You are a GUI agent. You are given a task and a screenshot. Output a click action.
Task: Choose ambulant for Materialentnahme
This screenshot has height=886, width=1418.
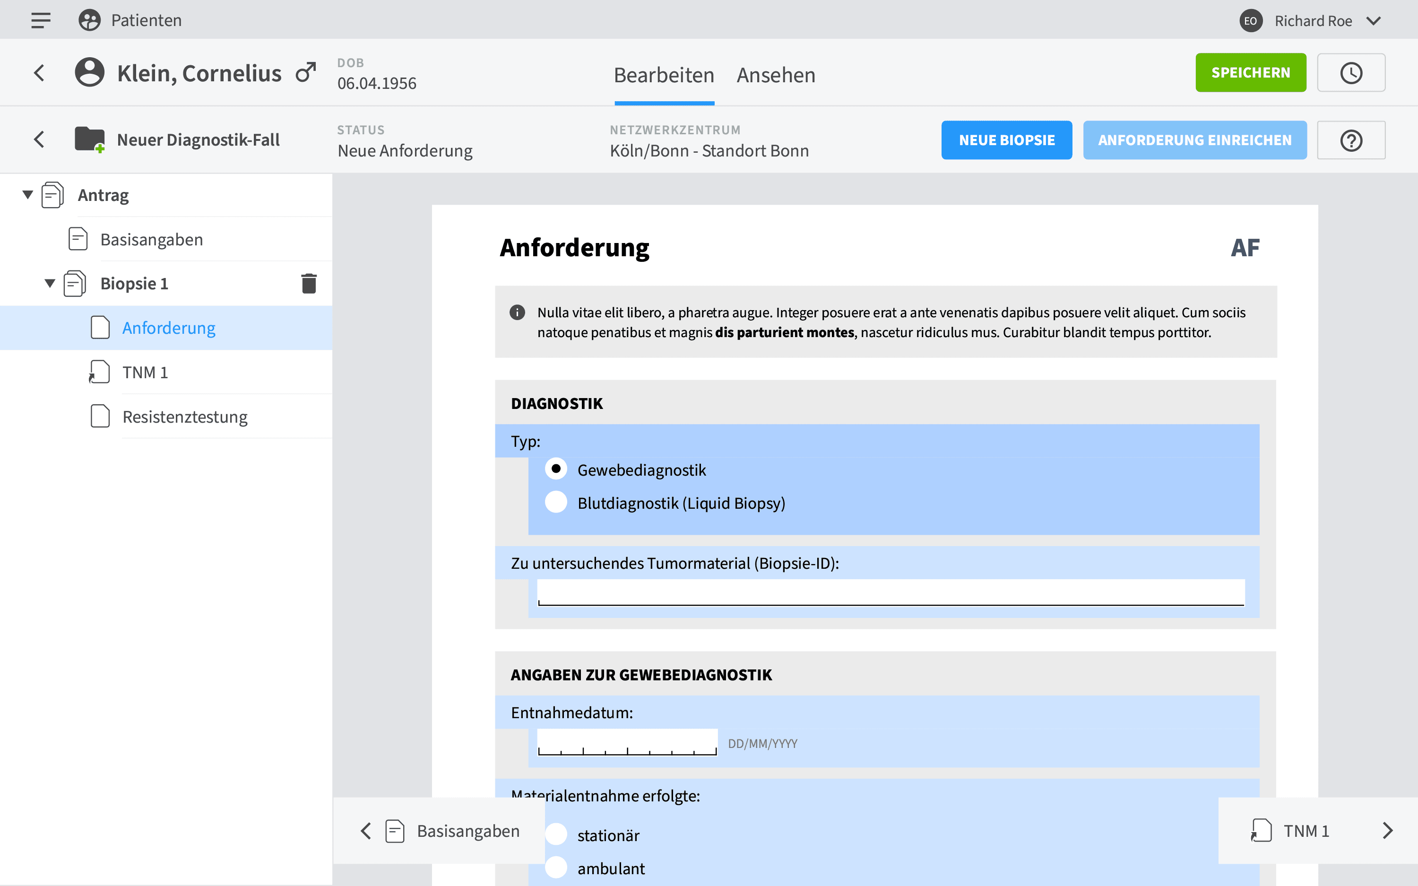[x=556, y=868]
